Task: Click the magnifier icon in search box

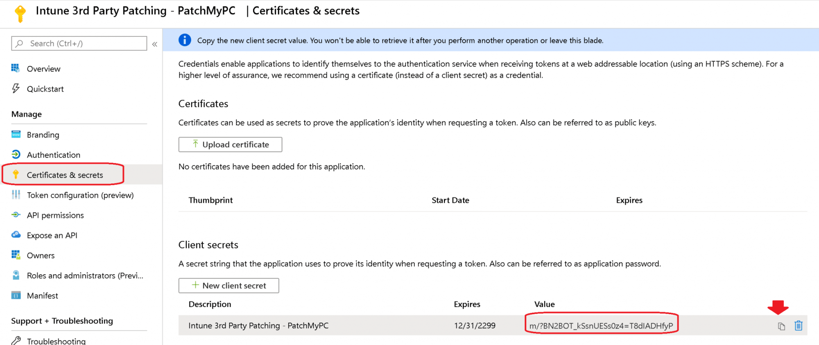Action: [x=19, y=43]
